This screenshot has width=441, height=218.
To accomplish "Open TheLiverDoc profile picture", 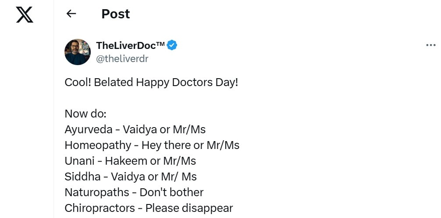I will 78,52.
